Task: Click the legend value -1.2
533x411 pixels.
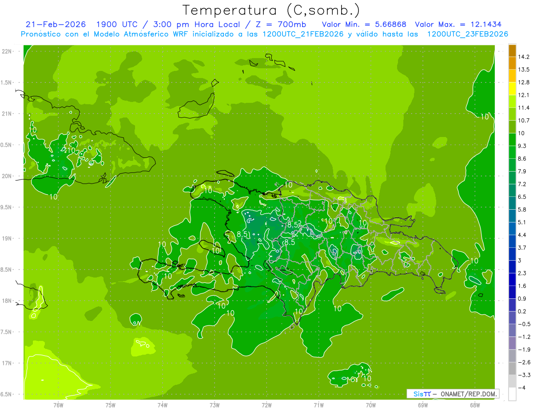Action: (x=524, y=337)
